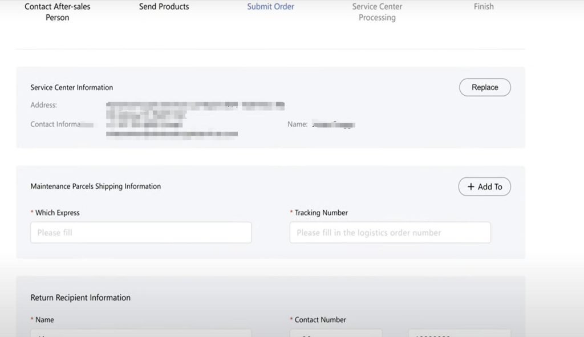Viewport: 584px width, 337px height.
Task: Click the Which Express field label
Action: click(x=57, y=213)
